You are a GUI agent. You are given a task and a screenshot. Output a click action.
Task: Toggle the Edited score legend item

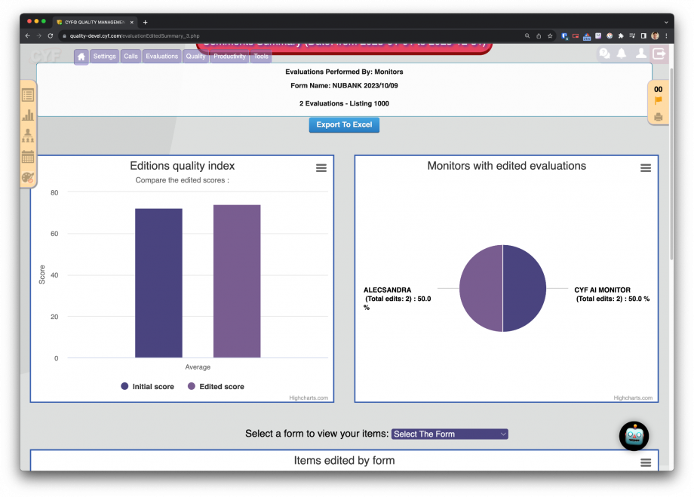point(216,385)
